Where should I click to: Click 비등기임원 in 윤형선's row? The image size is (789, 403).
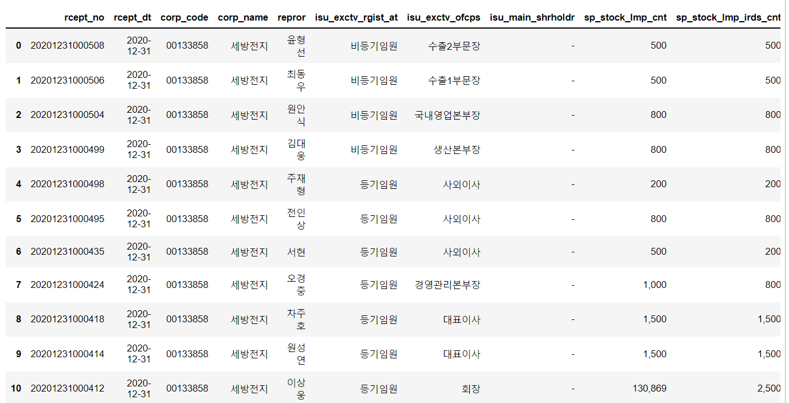(x=374, y=45)
